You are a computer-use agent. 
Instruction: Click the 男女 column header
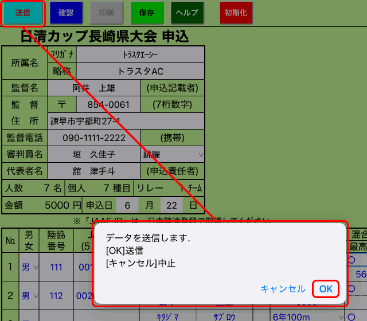point(29,241)
